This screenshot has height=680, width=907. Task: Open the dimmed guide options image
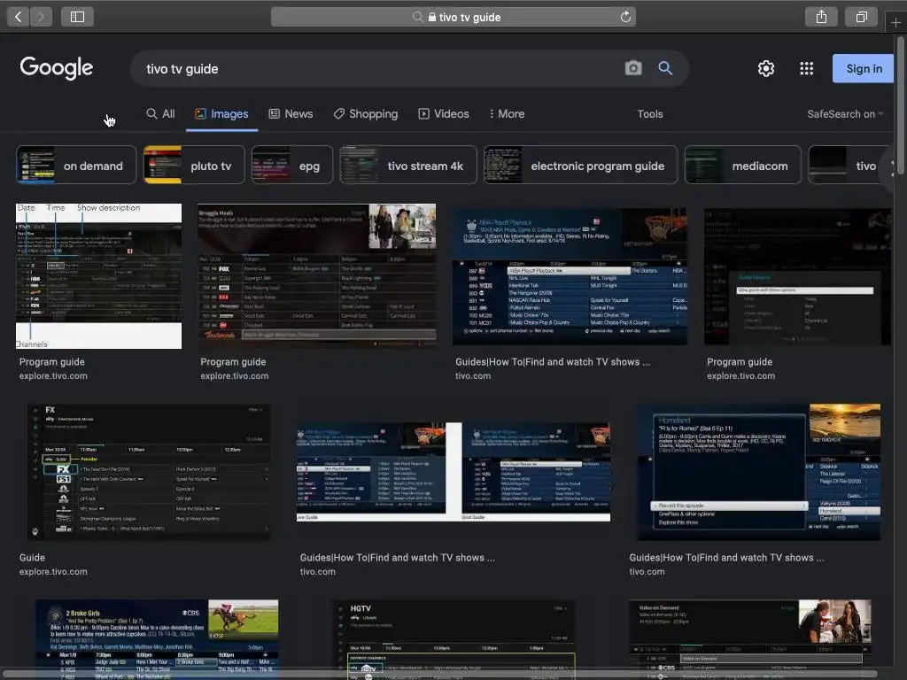(x=797, y=276)
